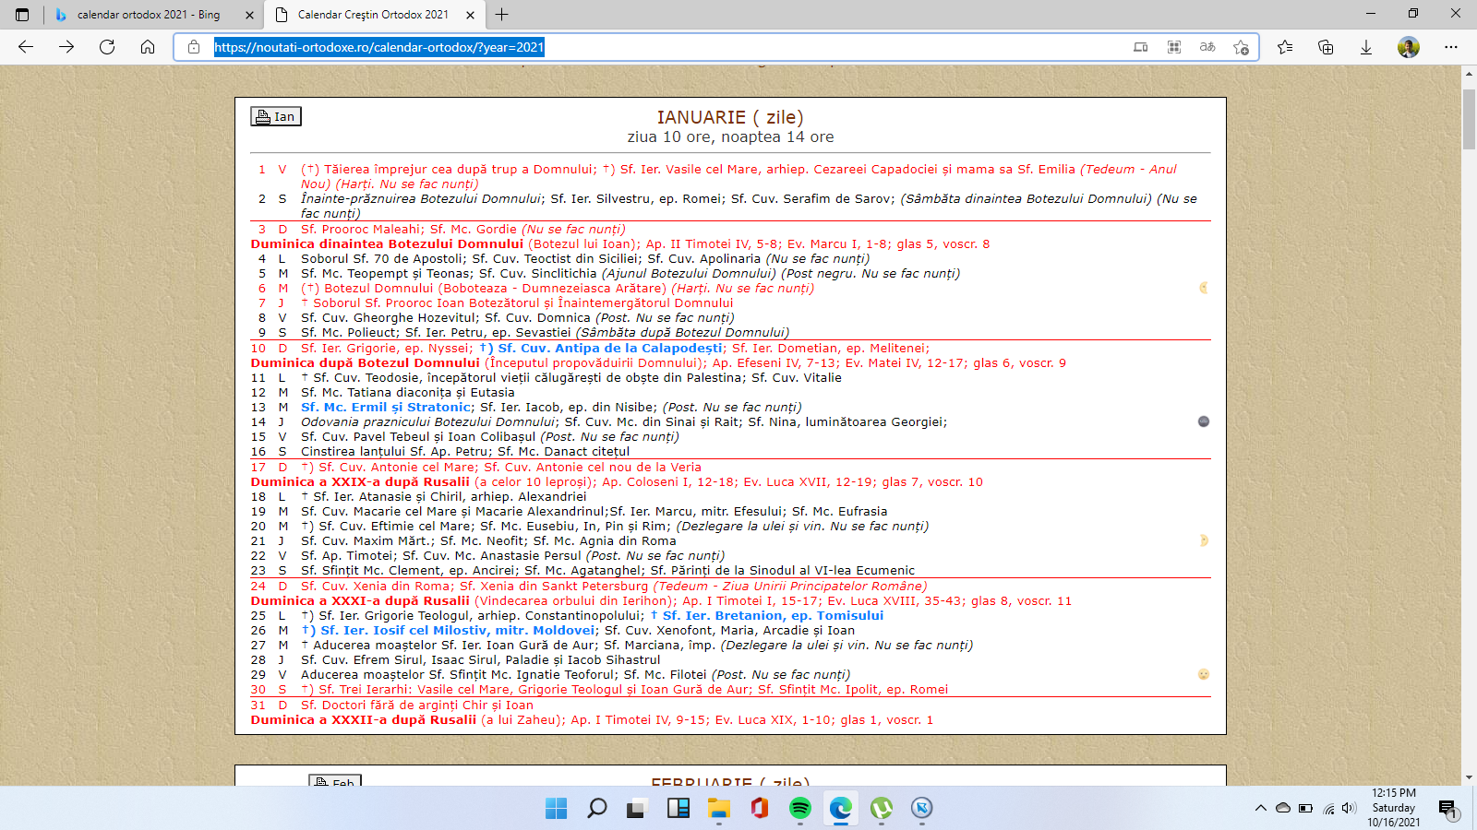Screen dimensions: 1477x830
Task: View site information lock icon
Action: tap(194, 47)
